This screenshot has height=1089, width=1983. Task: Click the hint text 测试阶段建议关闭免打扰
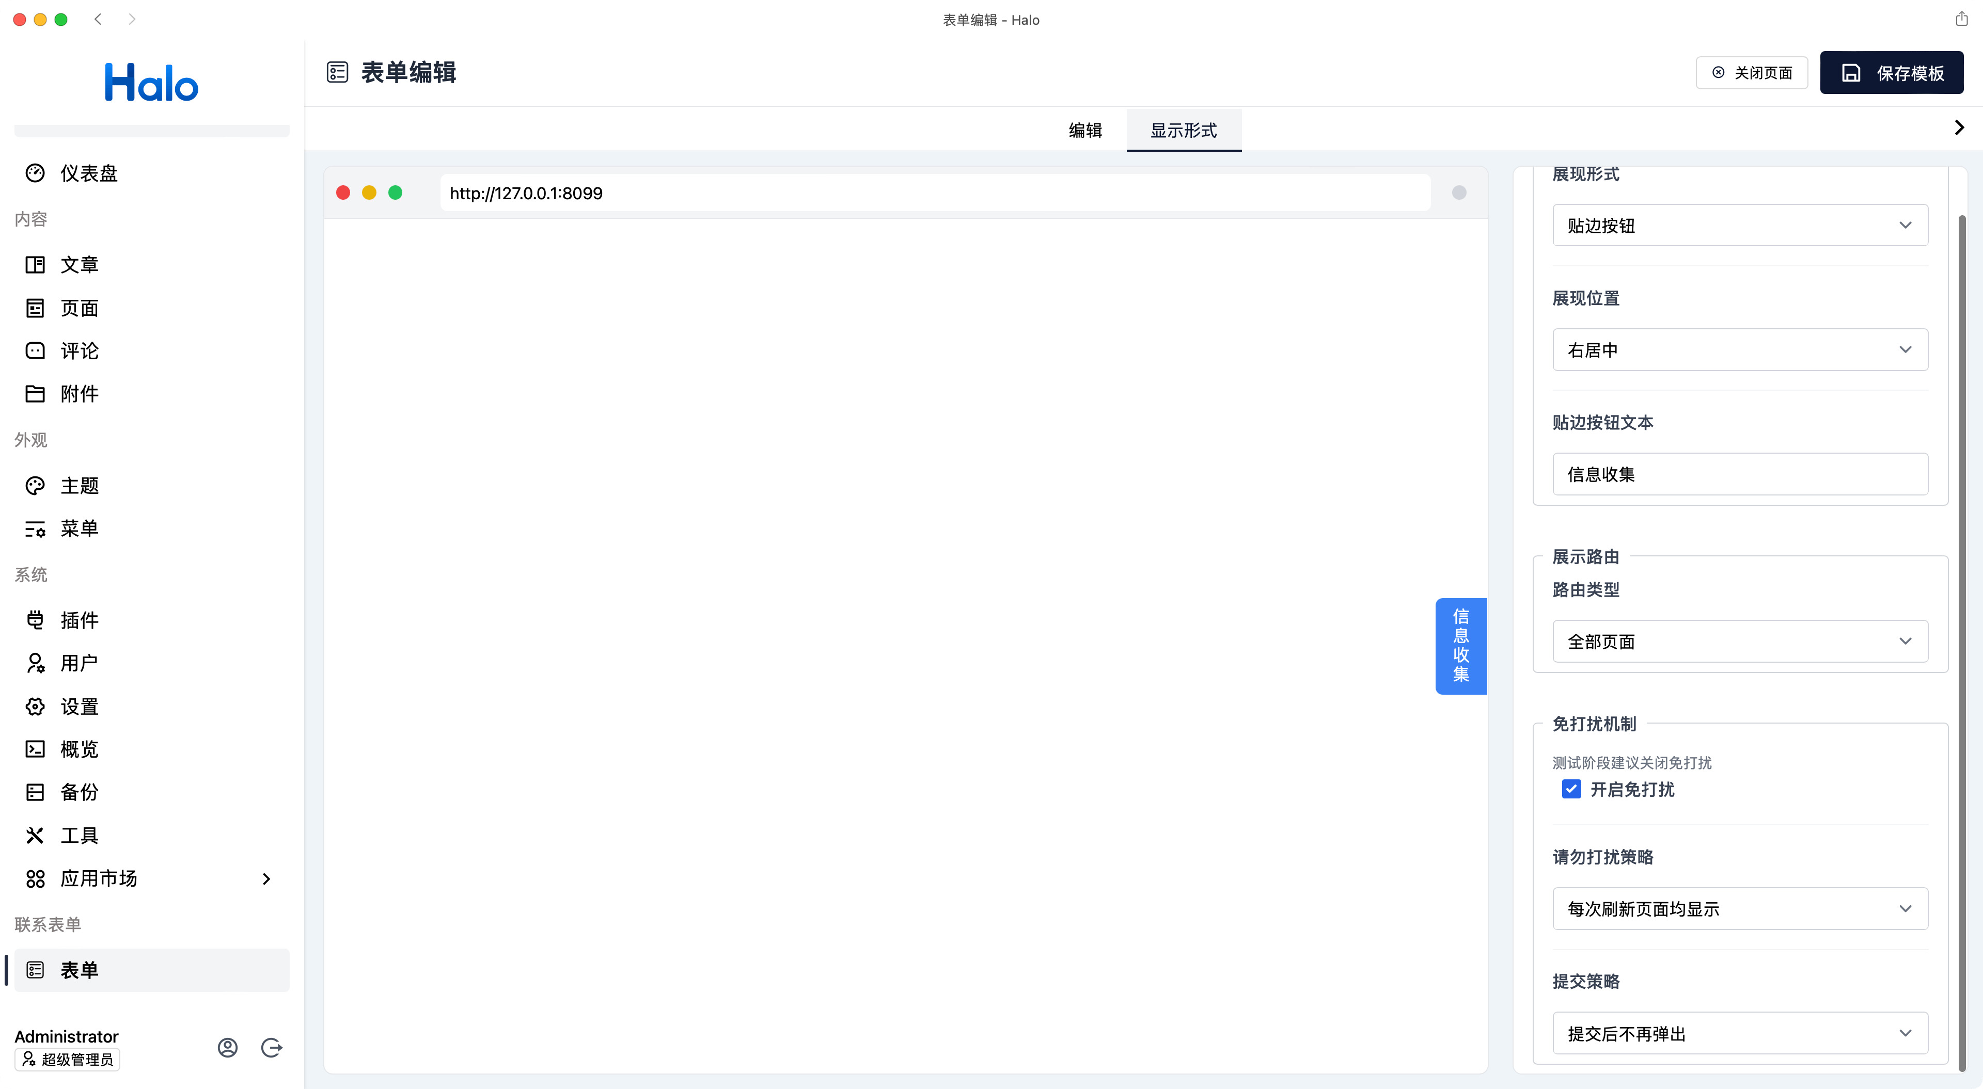click(1632, 763)
